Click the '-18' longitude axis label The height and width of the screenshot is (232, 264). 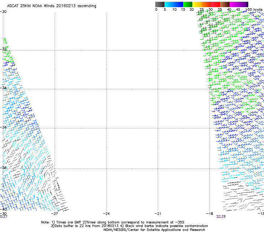(x=210, y=214)
